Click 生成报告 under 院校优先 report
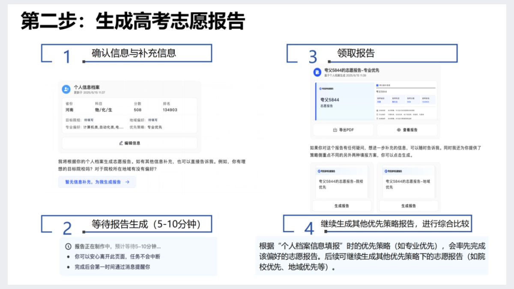The height and width of the screenshot is (289, 514). pyautogui.click(x=341, y=206)
